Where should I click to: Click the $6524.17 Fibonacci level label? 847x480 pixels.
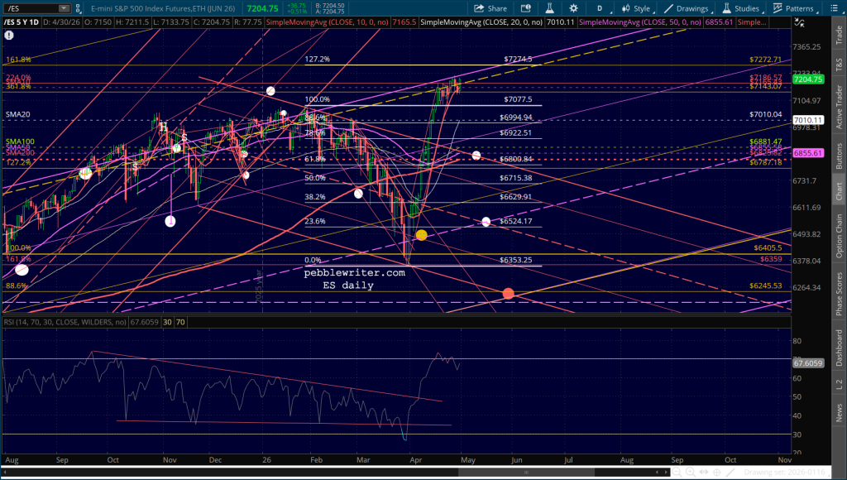coord(516,221)
